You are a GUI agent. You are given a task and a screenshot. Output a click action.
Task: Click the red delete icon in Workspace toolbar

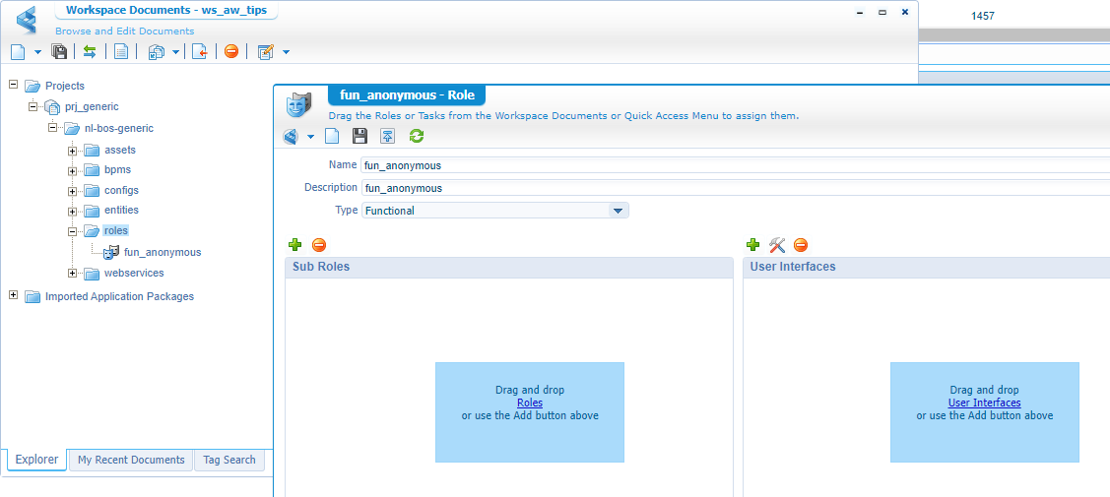pos(231,51)
